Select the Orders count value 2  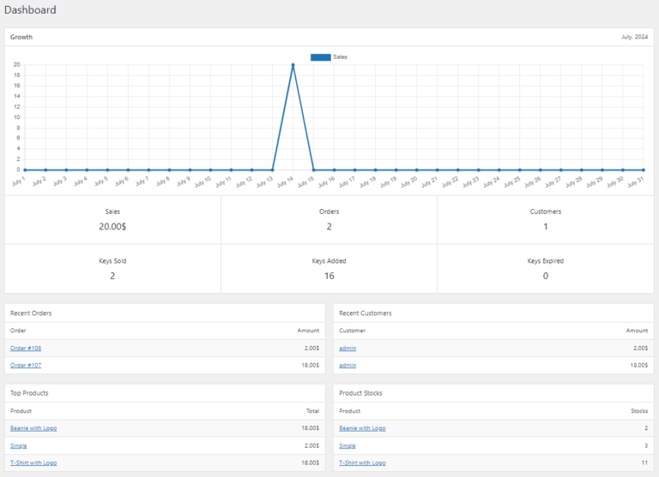coord(329,227)
